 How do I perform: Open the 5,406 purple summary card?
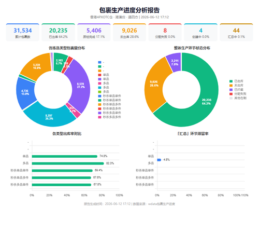click(94, 32)
